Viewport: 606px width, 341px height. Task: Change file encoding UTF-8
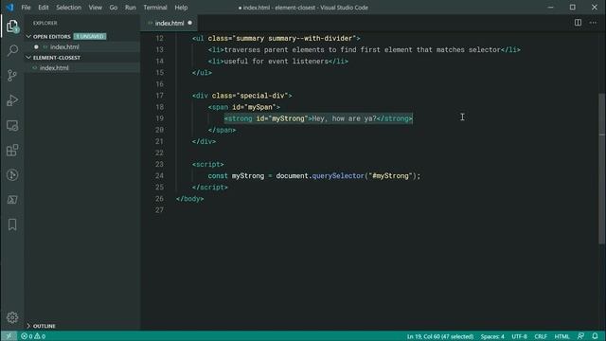pos(519,336)
